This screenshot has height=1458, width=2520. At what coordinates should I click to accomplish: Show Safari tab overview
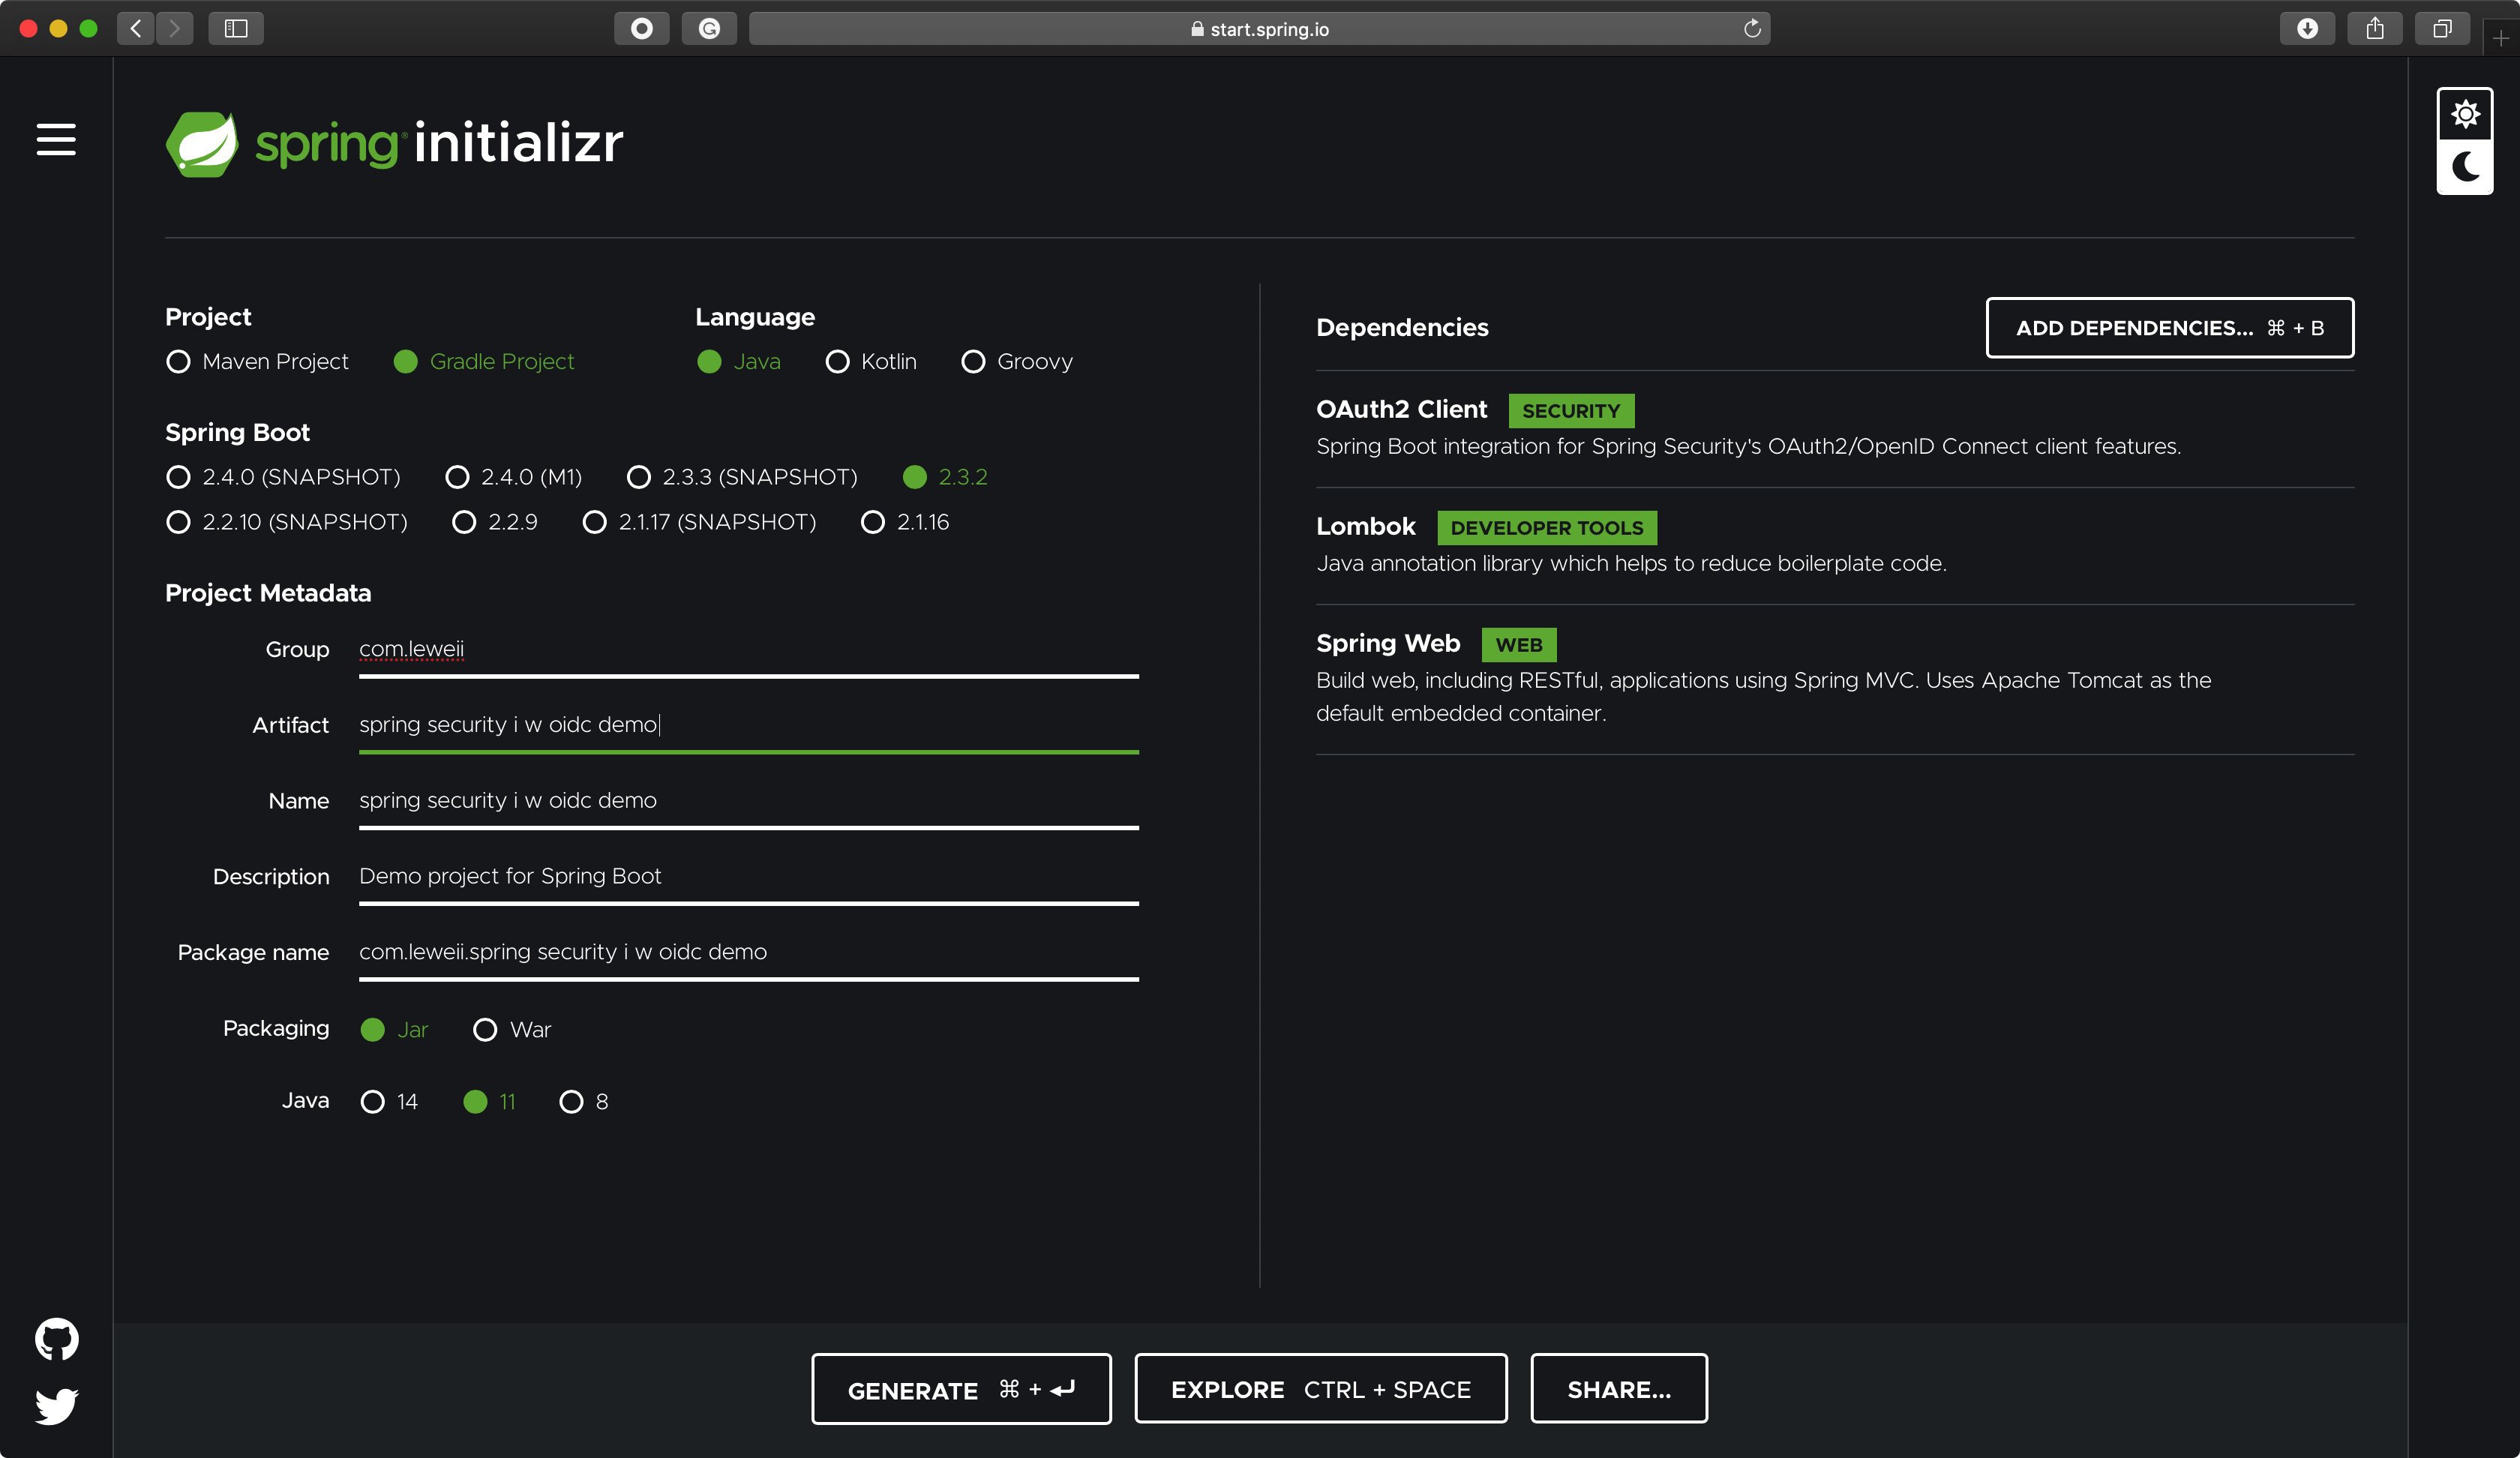point(2442,28)
